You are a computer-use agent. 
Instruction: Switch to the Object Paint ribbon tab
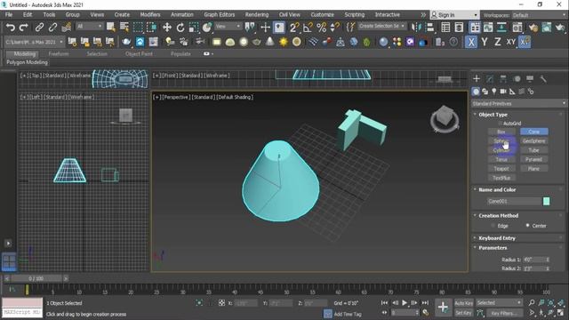click(139, 53)
